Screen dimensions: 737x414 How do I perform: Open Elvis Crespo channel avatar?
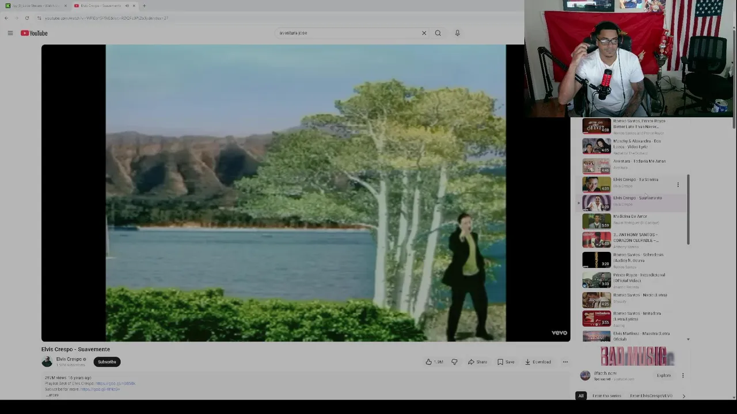coord(47,362)
